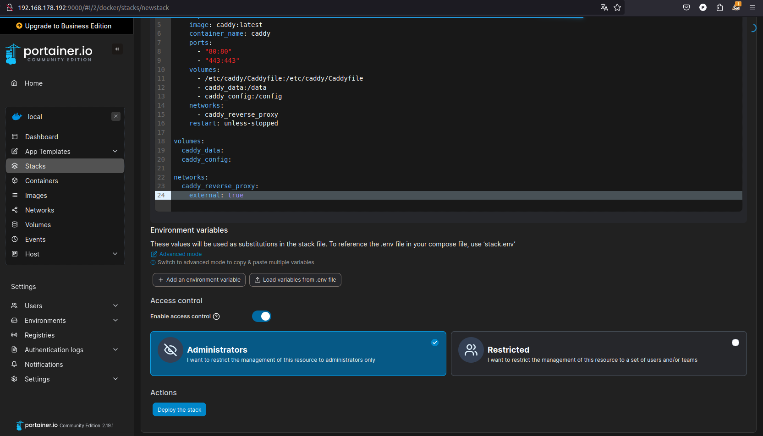The width and height of the screenshot is (763, 436).
Task: Collapse the sidebar with the double-chevron icon
Action: [117, 49]
